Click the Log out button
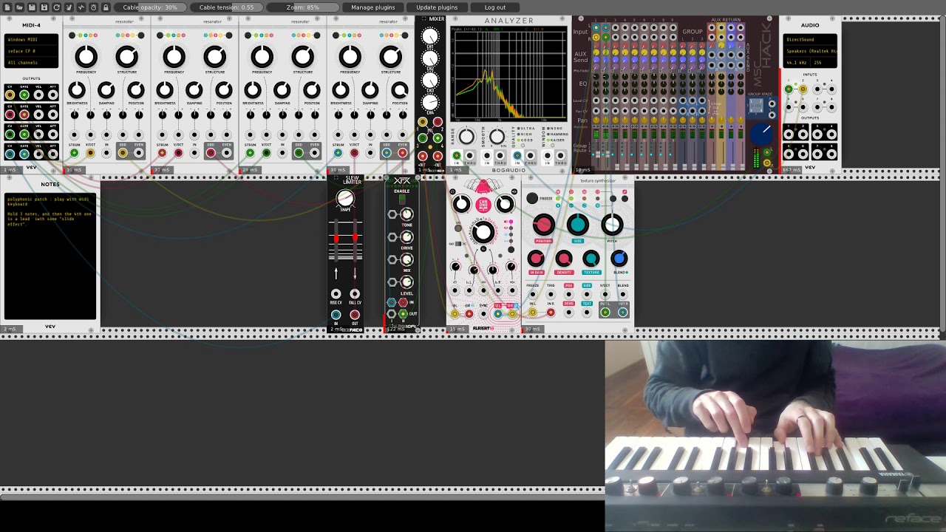This screenshot has width=946, height=532. pyautogui.click(x=495, y=7)
